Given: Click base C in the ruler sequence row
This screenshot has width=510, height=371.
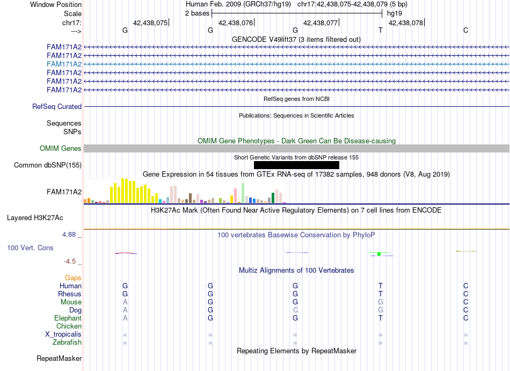Looking at the screenshot, I should click(466, 30).
